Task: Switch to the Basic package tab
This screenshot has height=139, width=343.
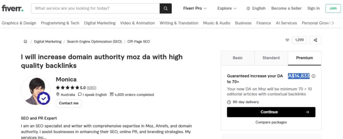Action: (238, 58)
